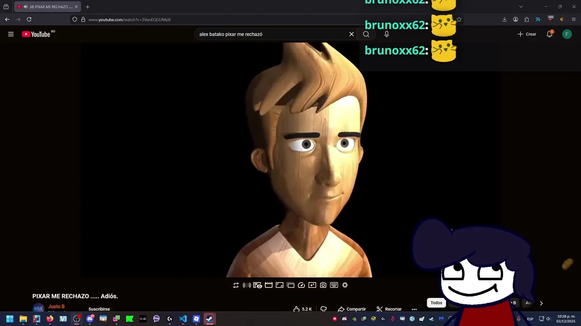Open YouTube notifications bell
Image resolution: width=581 pixels, height=326 pixels.
(x=549, y=34)
